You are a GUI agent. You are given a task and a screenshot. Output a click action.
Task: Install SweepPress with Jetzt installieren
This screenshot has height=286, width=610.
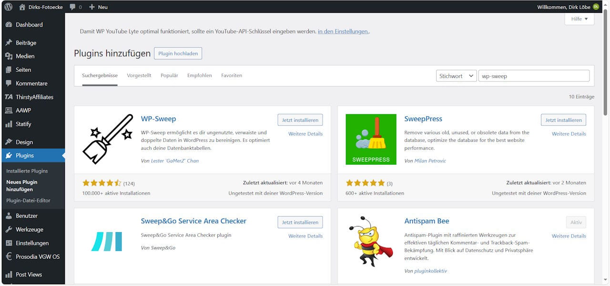pos(564,120)
